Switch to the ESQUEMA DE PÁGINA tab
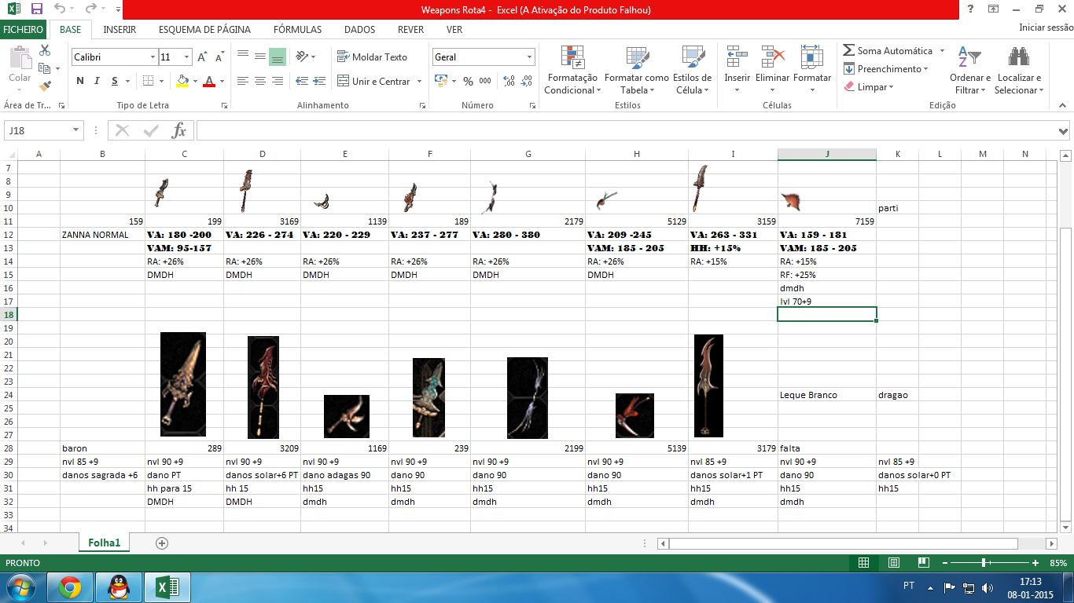Viewport: 1074px width, 603px height. pos(204,30)
